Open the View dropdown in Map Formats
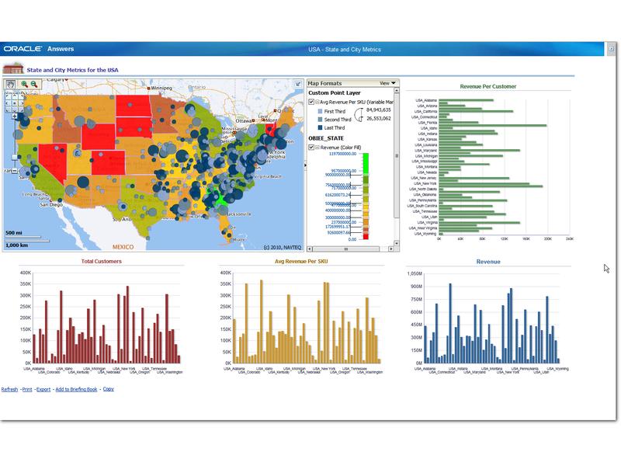Screen dimensions: 621x466 click(x=387, y=83)
